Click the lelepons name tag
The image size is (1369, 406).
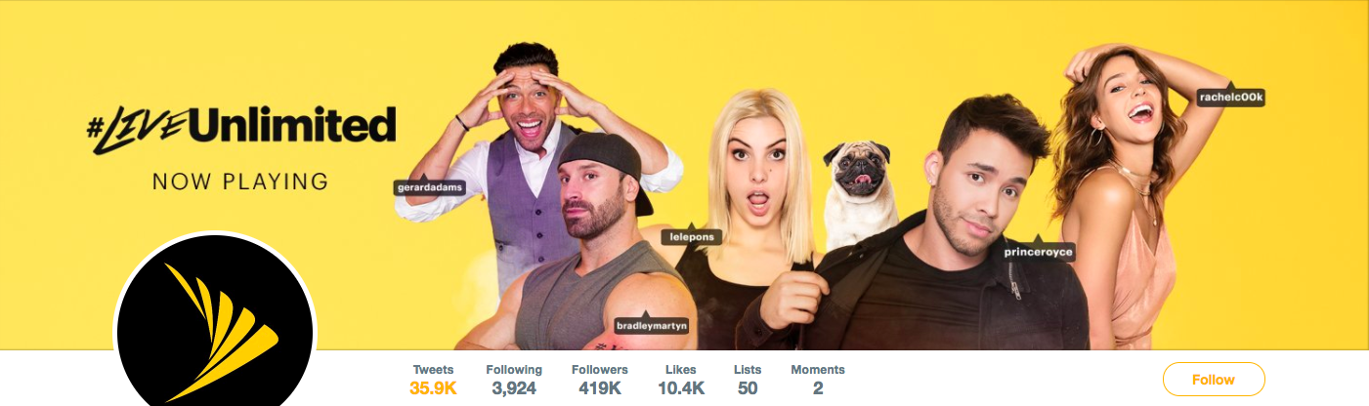[691, 236]
